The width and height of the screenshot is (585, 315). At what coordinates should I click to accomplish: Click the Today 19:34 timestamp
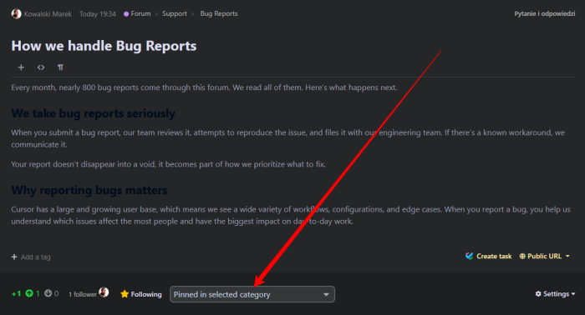coord(98,14)
